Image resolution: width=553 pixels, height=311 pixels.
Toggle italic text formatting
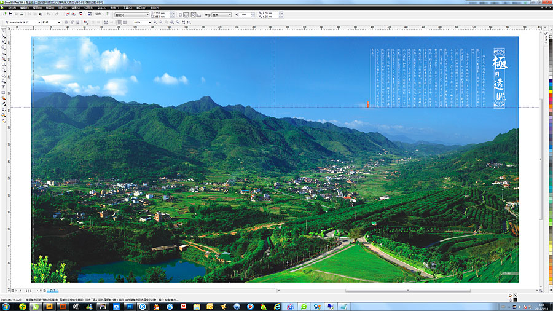pyautogui.click(x=70, y=22)
